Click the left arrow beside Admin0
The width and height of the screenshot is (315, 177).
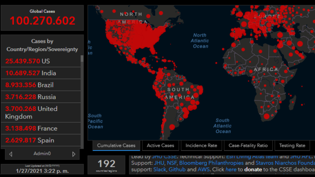(x=11, y=154)
